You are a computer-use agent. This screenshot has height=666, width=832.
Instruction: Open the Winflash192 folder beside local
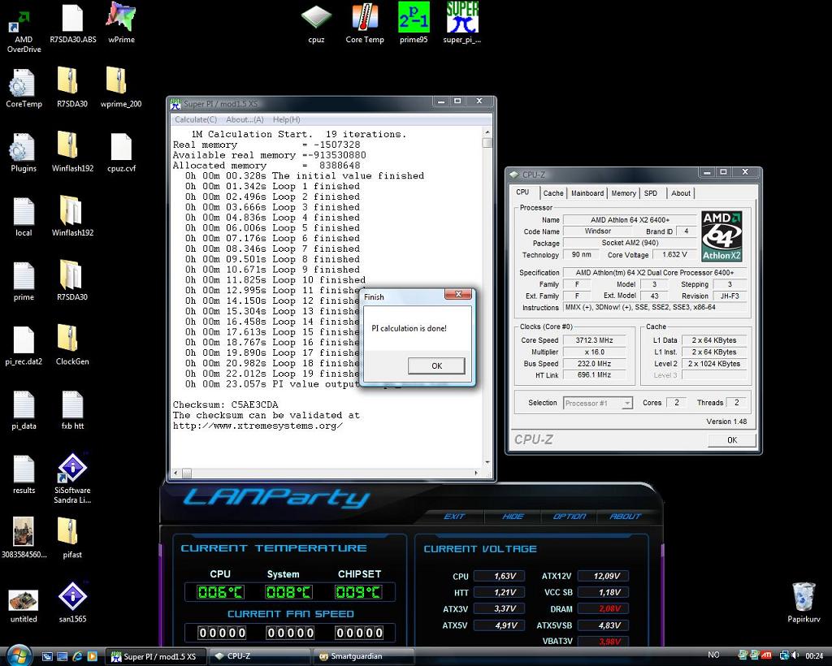pyautogui.click(x=72, y=218)
